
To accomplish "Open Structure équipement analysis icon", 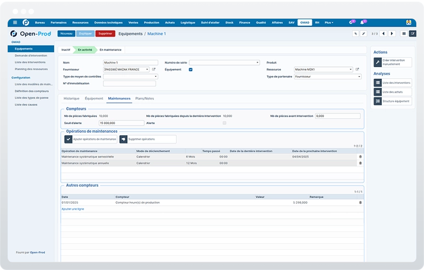I will coord(378,101).
